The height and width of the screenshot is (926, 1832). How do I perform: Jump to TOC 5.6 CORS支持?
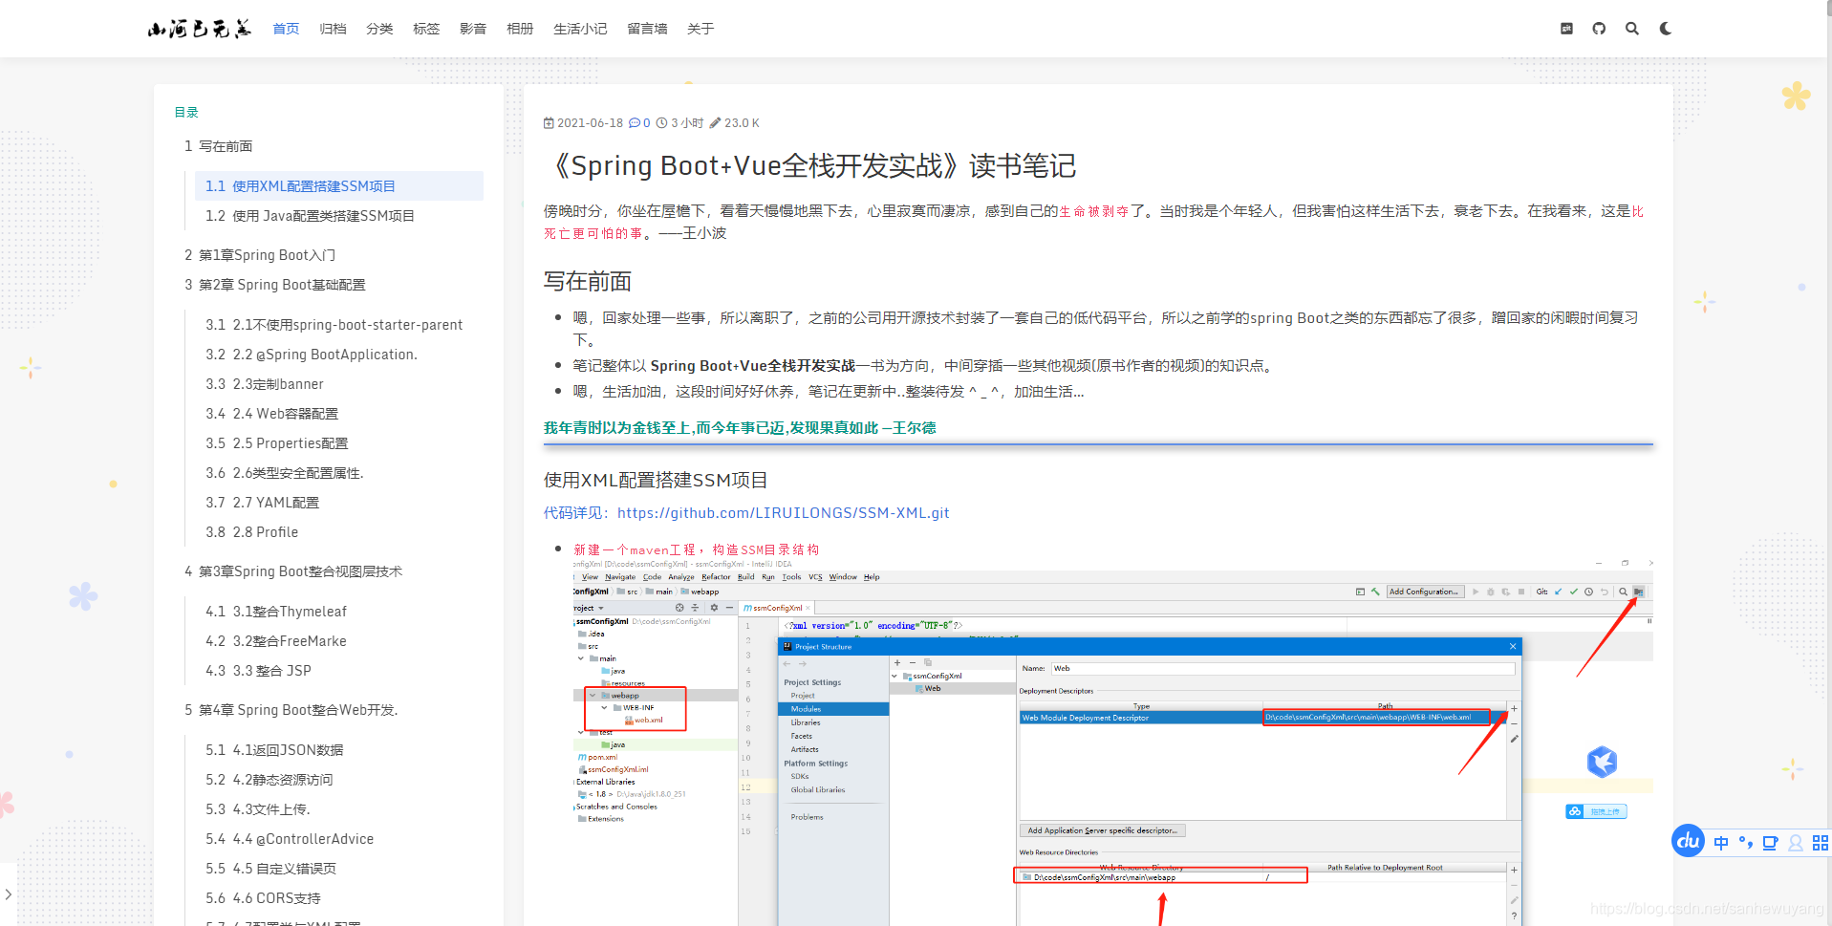(263, 898)
